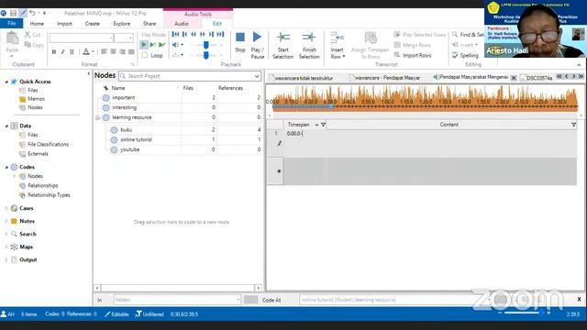Click Finish Selection in the Playback group
The image size is (587, 330).
pos(309,46)
